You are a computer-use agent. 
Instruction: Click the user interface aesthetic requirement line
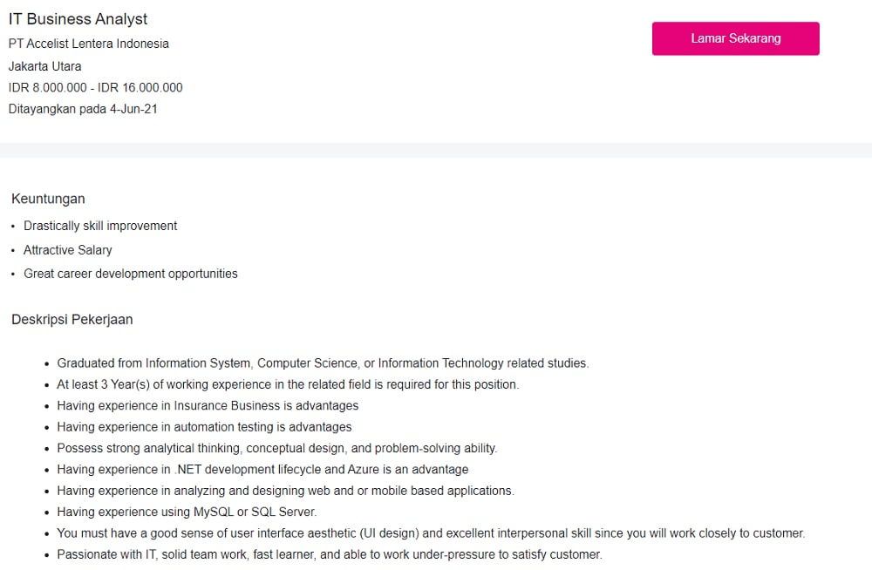pos(431,533)
